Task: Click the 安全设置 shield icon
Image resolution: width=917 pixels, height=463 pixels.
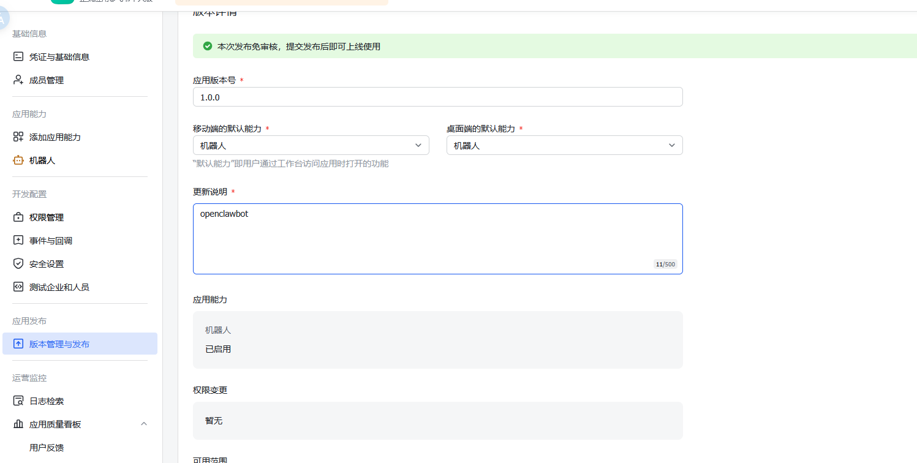Action: click(18, 264)
